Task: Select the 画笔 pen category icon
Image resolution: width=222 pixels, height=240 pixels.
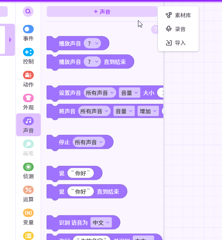Action: [x=28, y=144]
